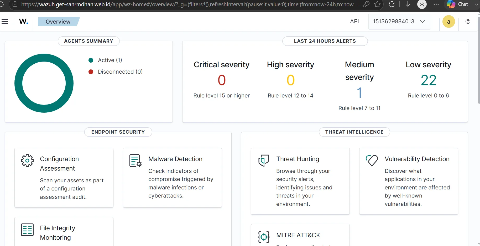Viewport: 480px width, 246px height.
Task: Click the page vertical scrollbar thumb
Action: pyautogui.click(x=479, y=60)
